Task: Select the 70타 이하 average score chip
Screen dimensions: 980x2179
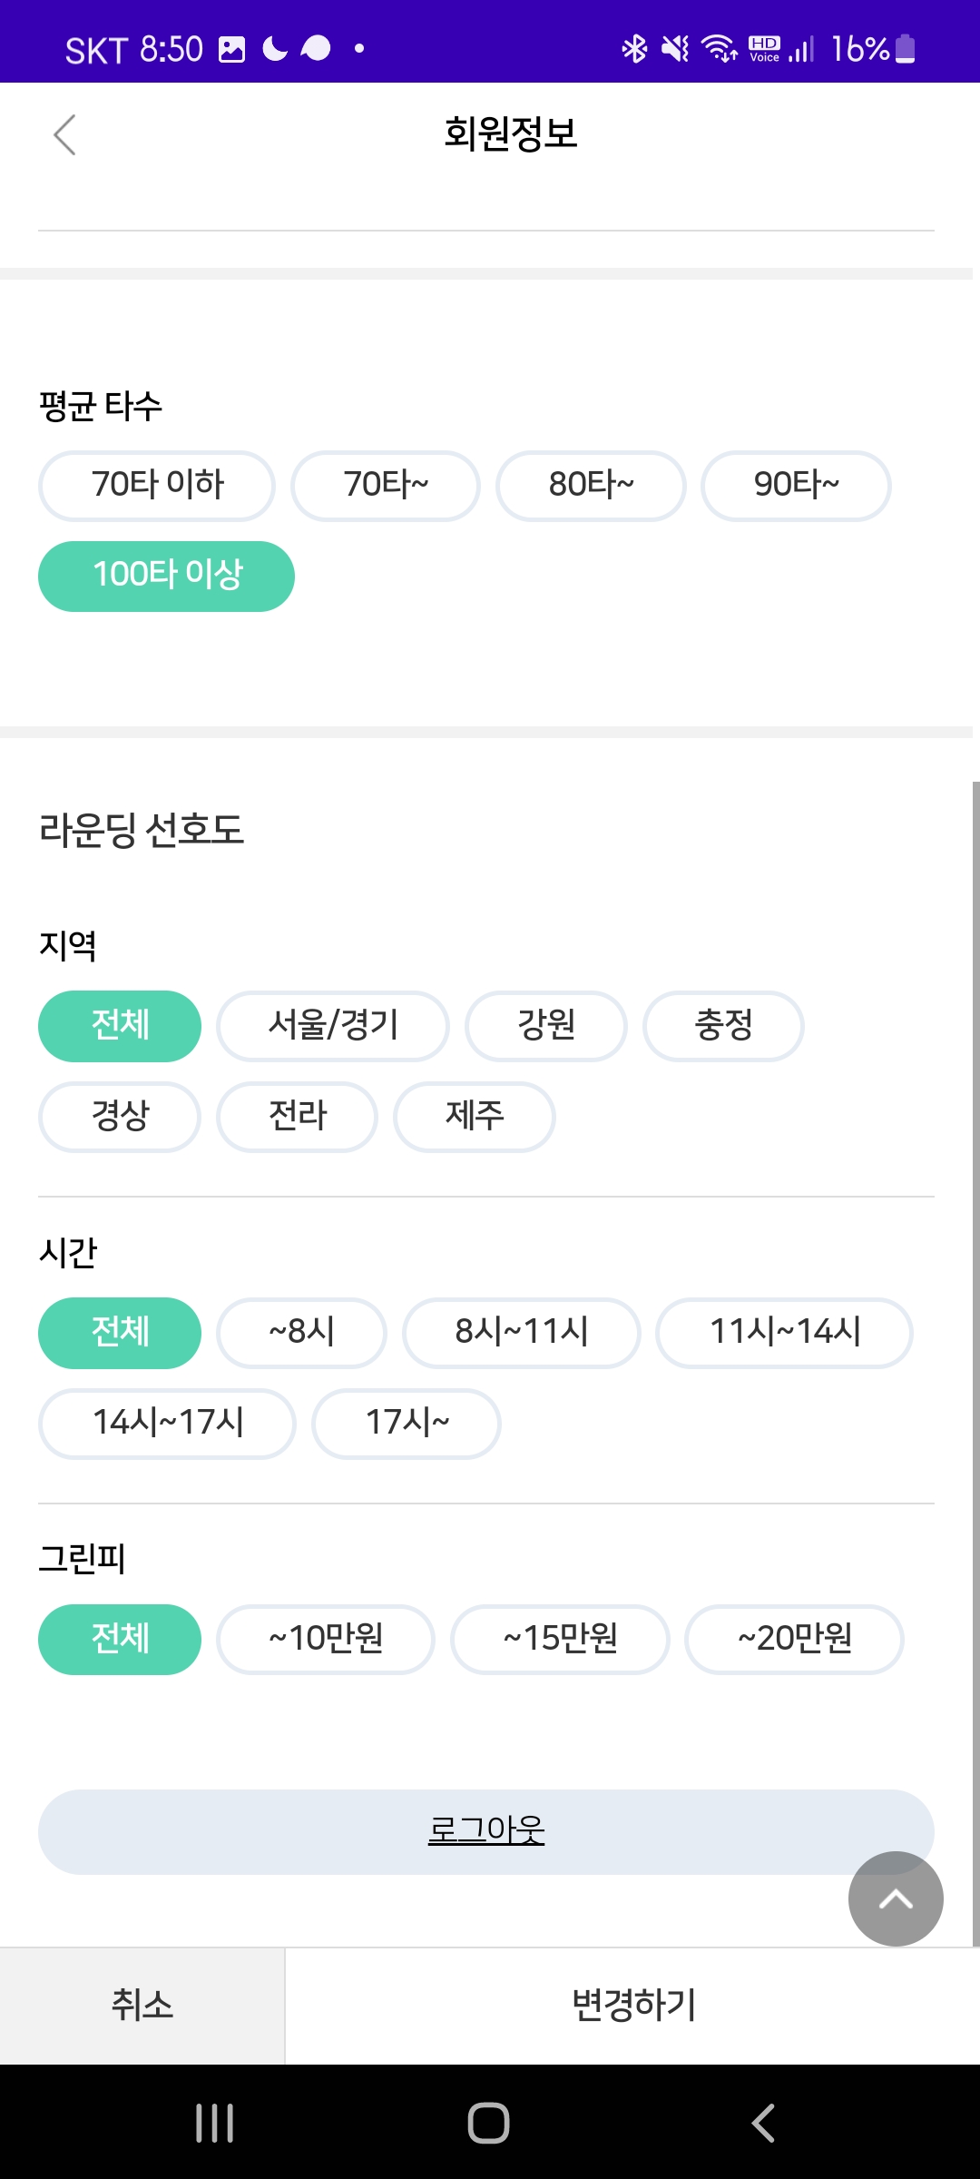Action: point(157,486)
